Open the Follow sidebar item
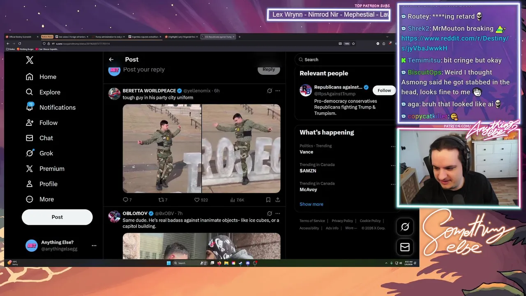 [42, 123]
